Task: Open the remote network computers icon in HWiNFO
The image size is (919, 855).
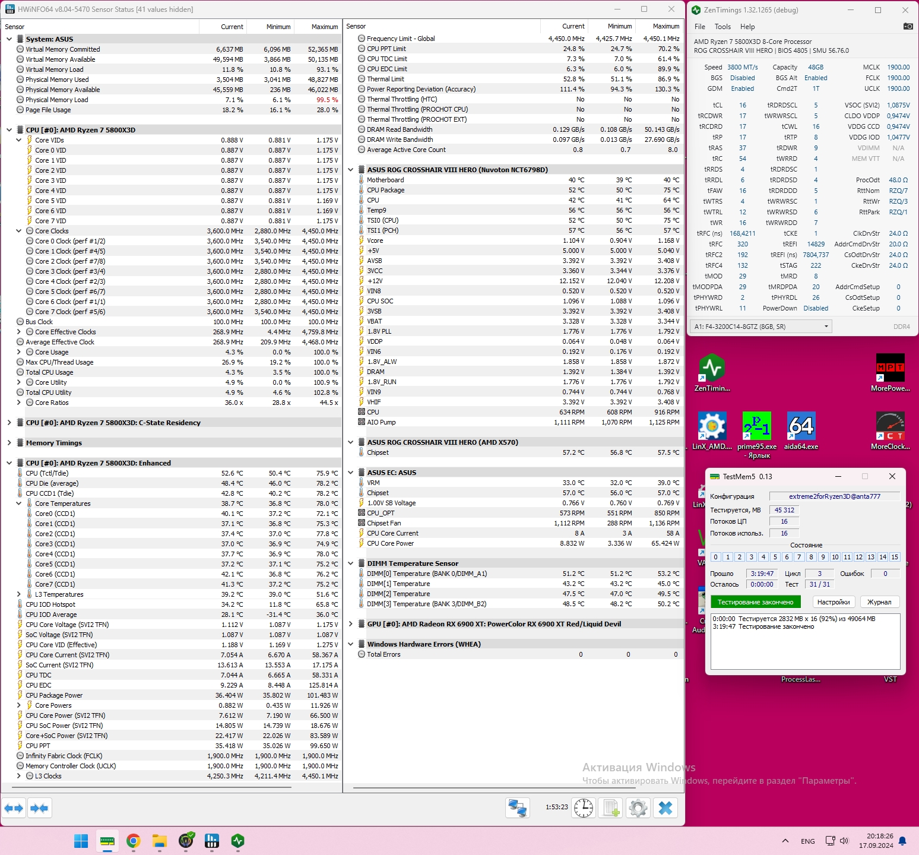Action: (517, 808)
